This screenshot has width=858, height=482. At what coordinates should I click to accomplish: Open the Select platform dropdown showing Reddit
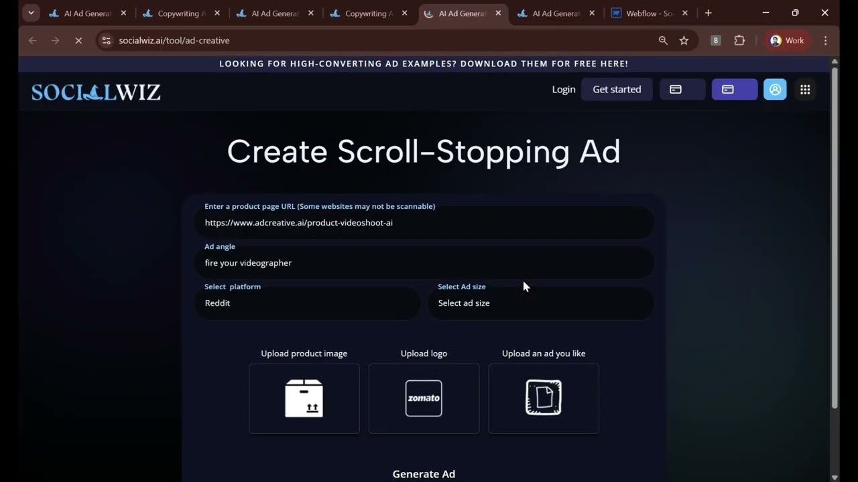307,303
